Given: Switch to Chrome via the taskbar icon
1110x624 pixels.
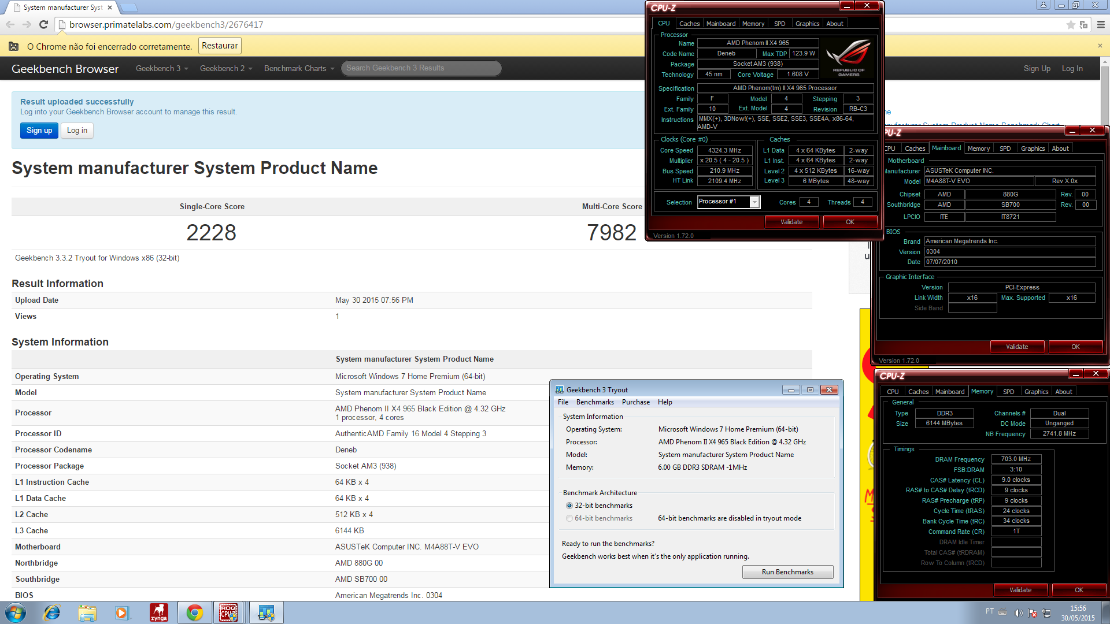Looking at the screenshot, I should tap(195, 612).
